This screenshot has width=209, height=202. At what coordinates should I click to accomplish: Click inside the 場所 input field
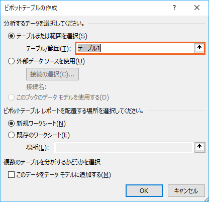(124, 147)
